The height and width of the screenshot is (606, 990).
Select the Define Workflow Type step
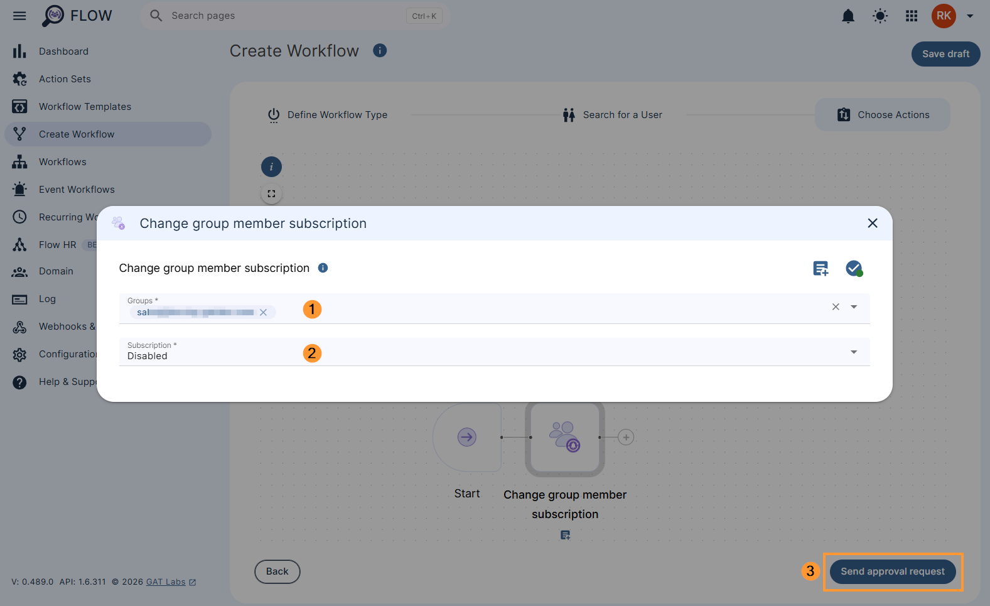coord(327,115)
